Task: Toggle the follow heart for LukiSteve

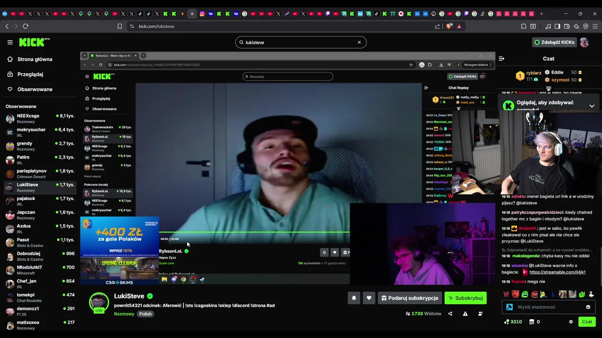Action: coord(369,298)
